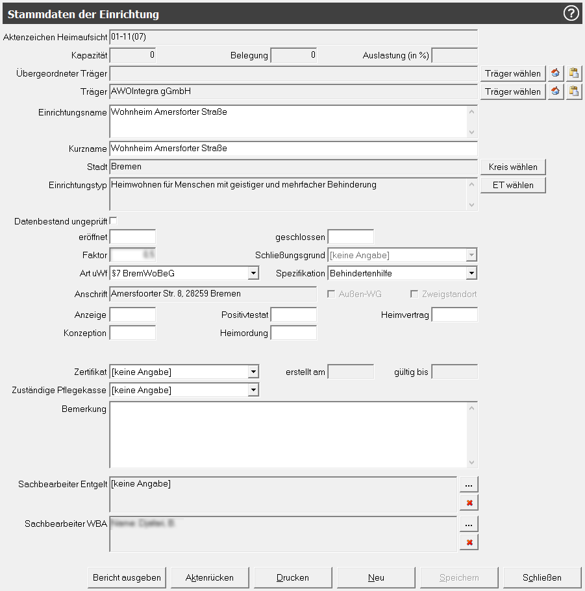
Task: Click house icon in Übergeordneter Träger row
Action: [556, 73]
